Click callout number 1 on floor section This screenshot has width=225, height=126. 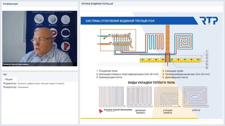207,51
